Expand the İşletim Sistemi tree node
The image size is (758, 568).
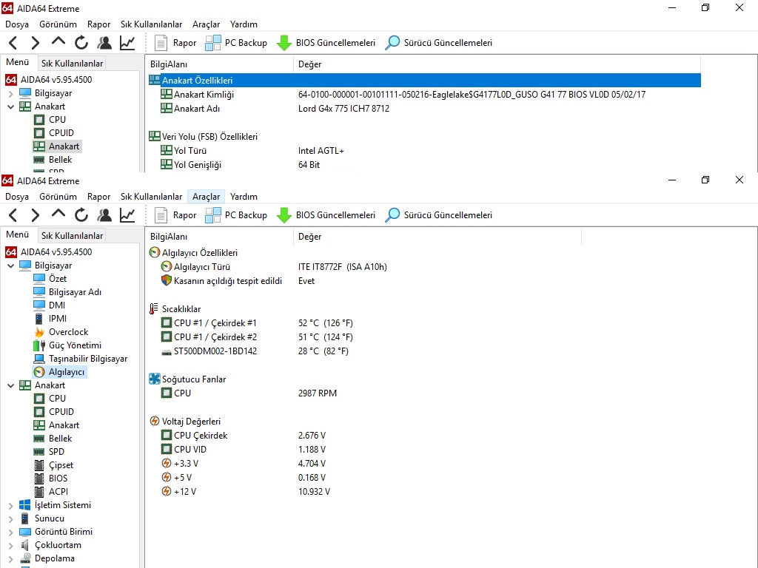point(10,506)
